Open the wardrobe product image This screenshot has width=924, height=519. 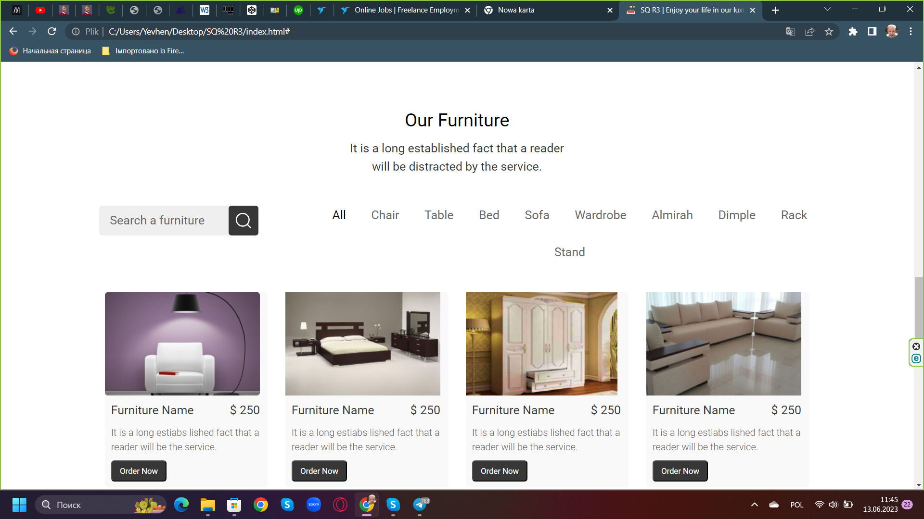pos(541,344)
